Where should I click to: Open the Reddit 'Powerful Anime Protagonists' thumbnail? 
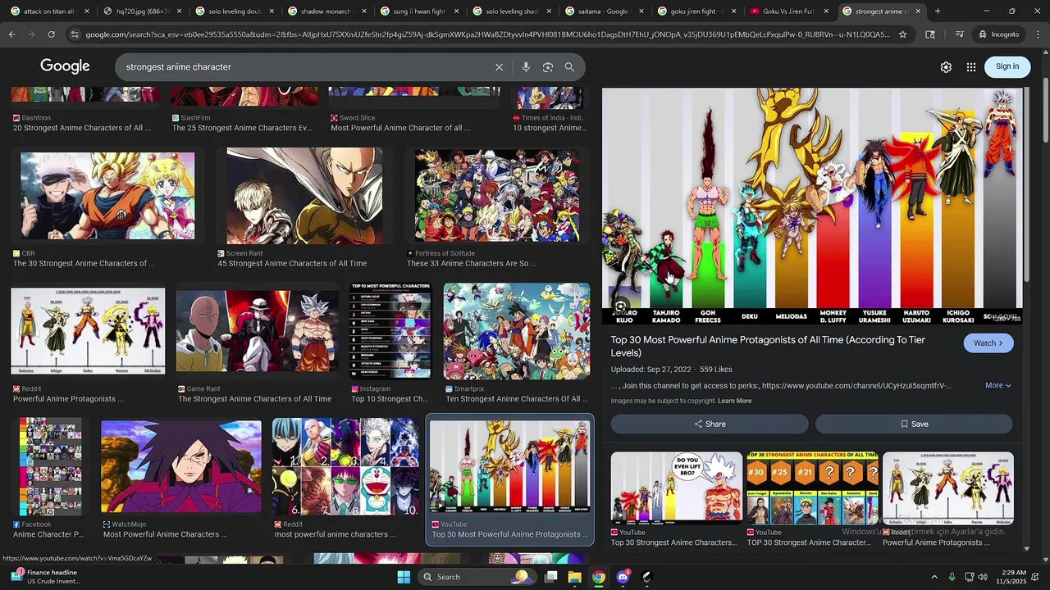tap(88, 331)
